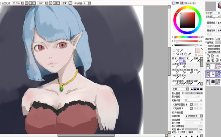Click the zoom in plus button

(30, 3)
